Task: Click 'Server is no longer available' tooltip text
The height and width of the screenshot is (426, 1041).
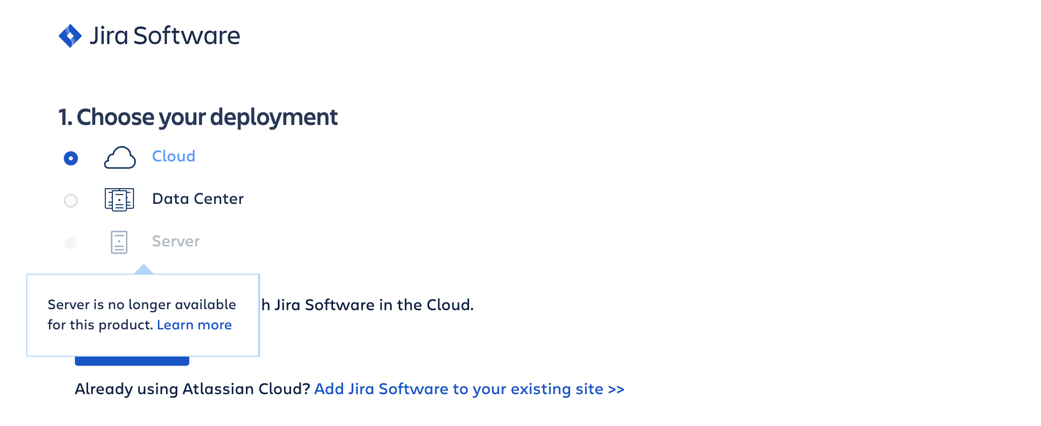Action: [x=142, y=305]
